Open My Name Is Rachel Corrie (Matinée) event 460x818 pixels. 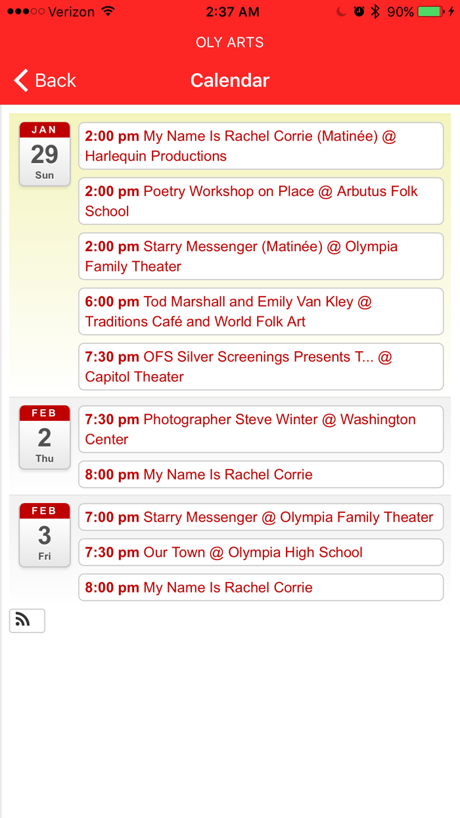tap(261, 146)
